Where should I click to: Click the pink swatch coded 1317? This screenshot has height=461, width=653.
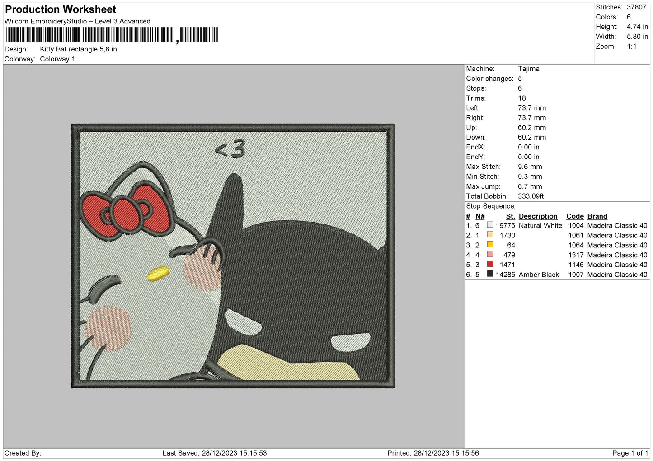click(x=490, y=255)
